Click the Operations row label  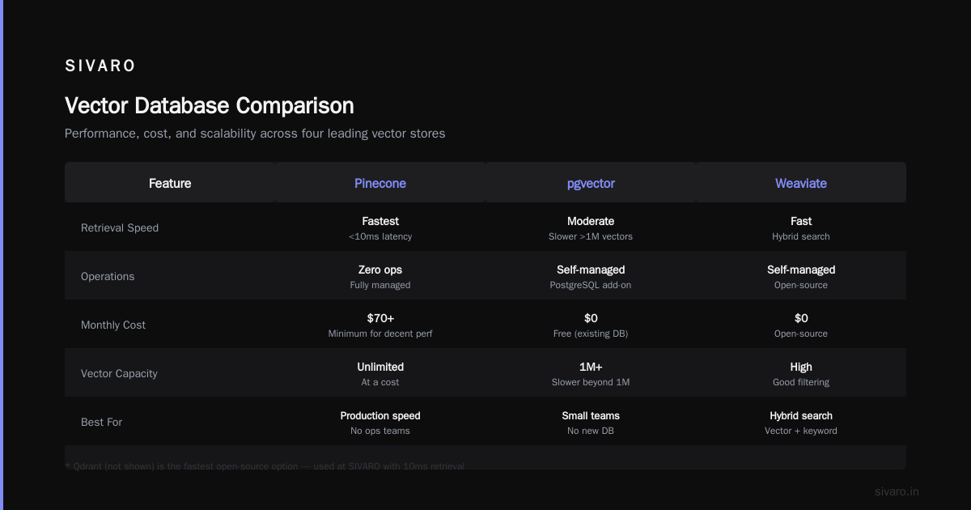[x=108, y=276]
